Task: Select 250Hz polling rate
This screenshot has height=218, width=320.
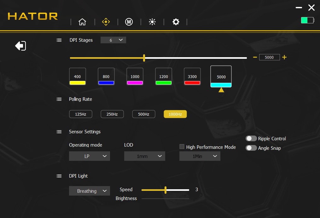Action: tap(112, 114)
